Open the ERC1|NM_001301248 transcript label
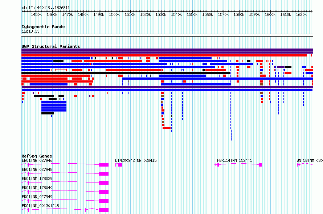 [40, 206]
